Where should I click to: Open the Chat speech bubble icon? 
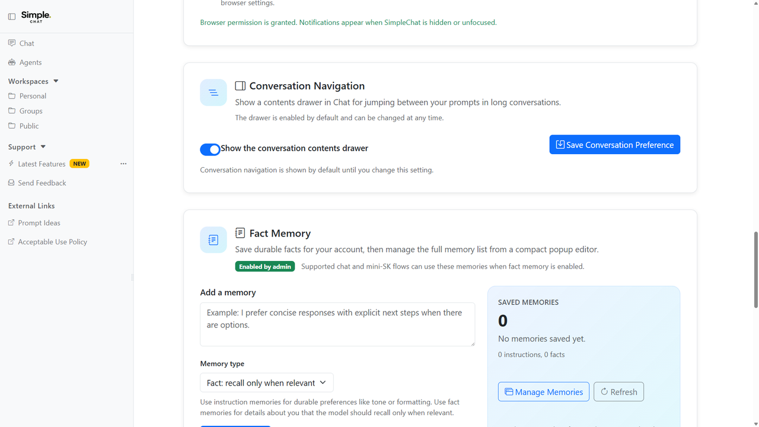click(x=12, y=43)
